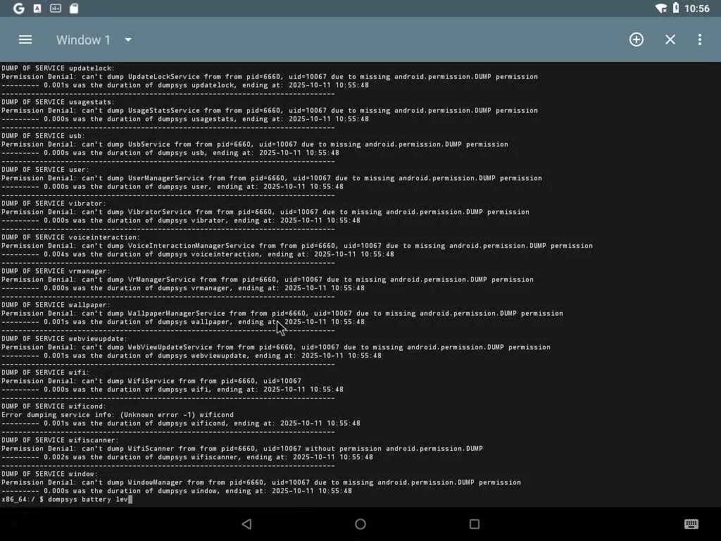Click 'DUMP OF SERVICE voiceinteraction:' line

[x=70, y=237]
